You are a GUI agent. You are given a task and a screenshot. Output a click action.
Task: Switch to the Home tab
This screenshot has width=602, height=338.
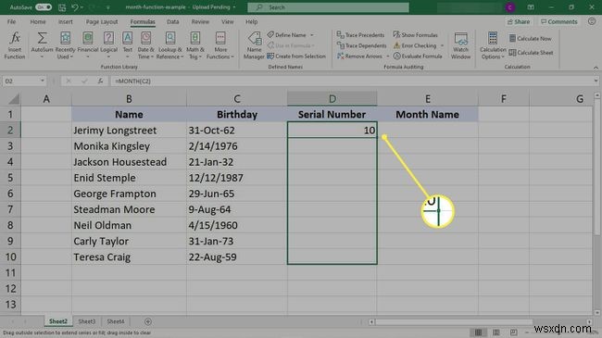pyautogui.click(x=38, y=22)
